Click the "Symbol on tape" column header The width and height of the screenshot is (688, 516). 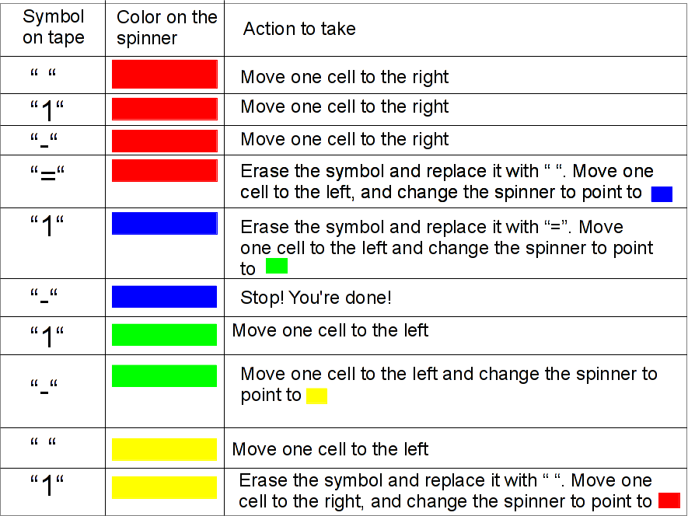coord(53,26)
